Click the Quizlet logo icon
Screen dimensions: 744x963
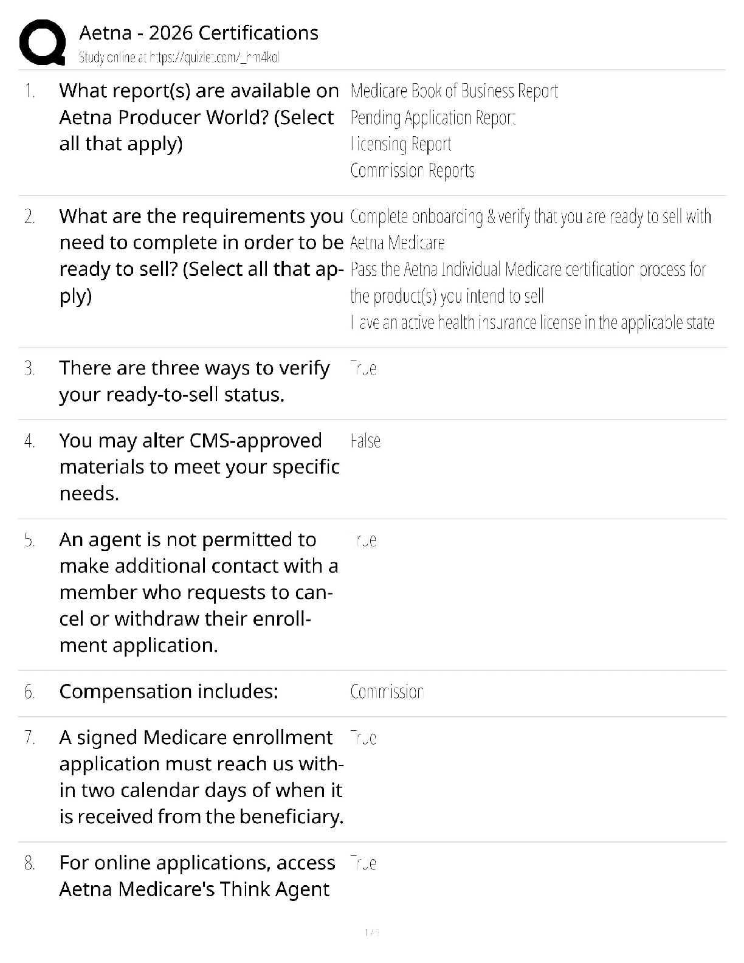42,43
